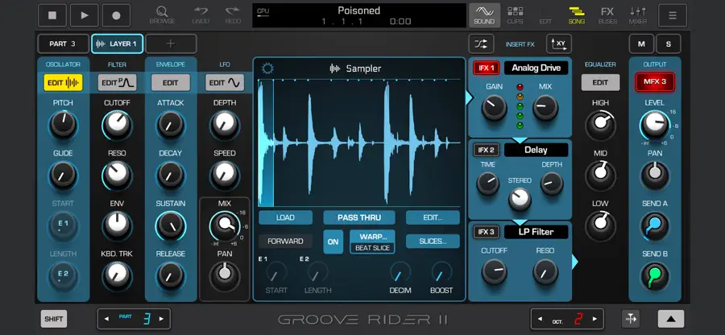Raise octave with Oct. right arrow
The width and height of the screenshot is (725, 335).
tap(594, 319)
